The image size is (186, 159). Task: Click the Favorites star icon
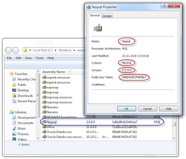tap(12, 74)
